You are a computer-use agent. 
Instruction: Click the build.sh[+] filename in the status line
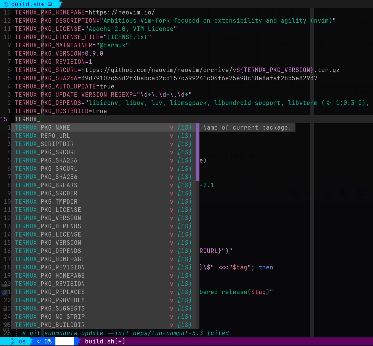[x=105, y=341]
